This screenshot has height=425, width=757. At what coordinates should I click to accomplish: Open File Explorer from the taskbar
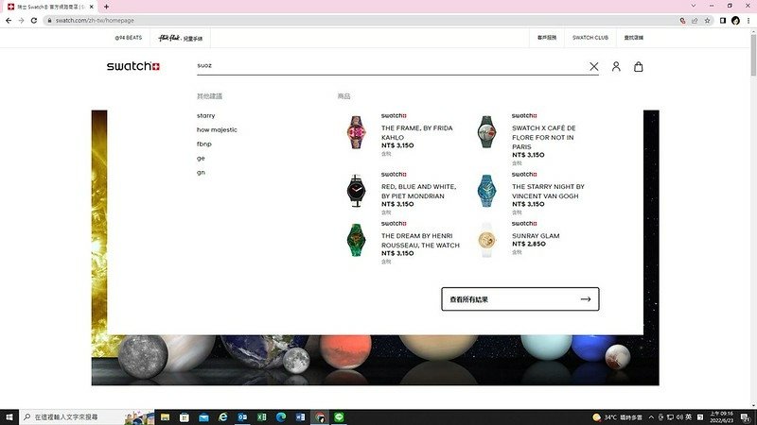165,417
